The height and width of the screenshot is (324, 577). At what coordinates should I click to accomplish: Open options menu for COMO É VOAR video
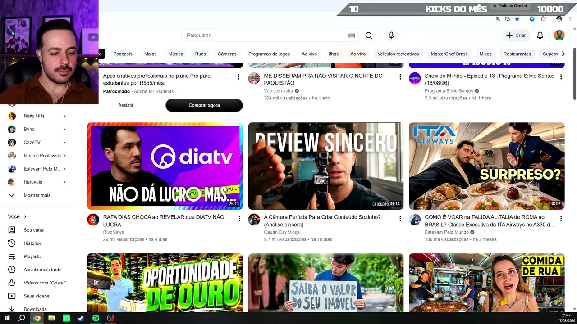[x=561, y=219]
